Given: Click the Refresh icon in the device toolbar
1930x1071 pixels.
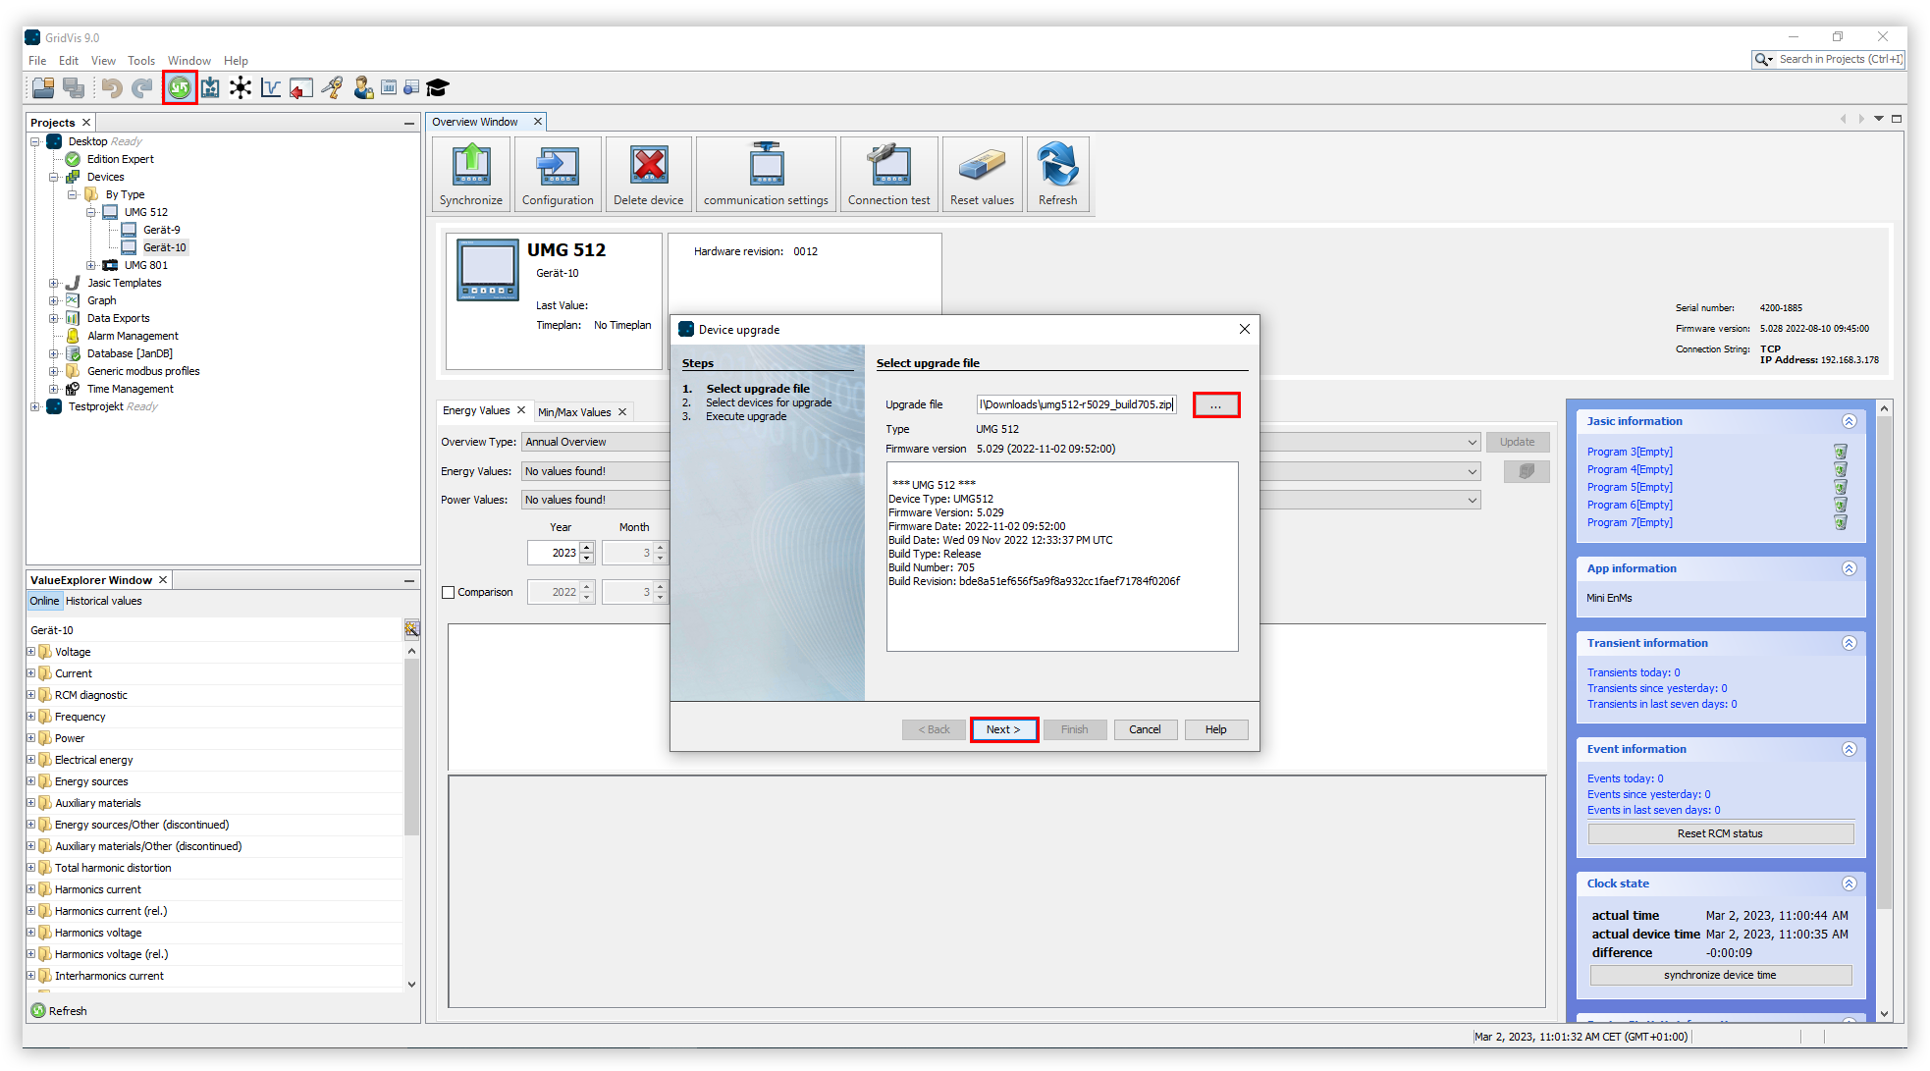Looking at the screenshot, I should tap(1057, 174).
